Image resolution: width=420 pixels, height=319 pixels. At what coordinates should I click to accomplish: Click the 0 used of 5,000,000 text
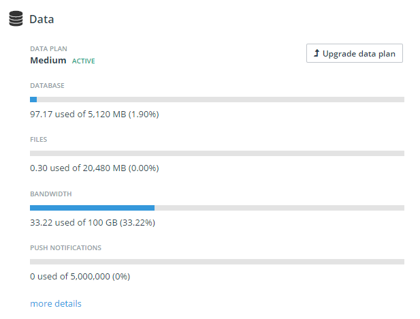80,276
